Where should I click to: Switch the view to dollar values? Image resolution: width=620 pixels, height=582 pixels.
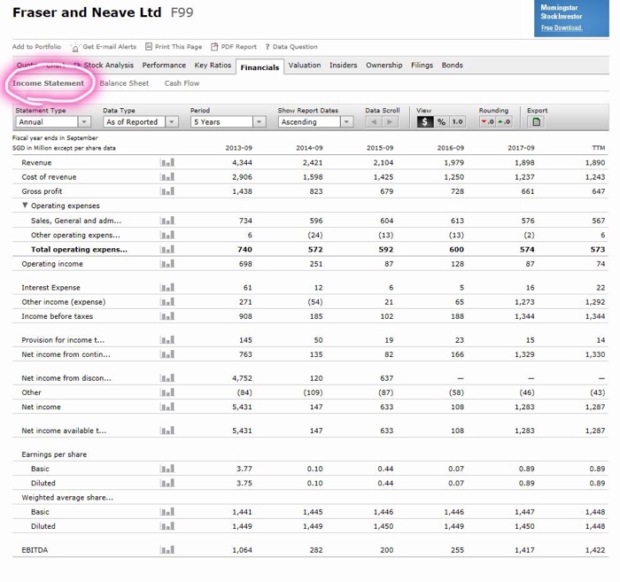pos(424,121)
